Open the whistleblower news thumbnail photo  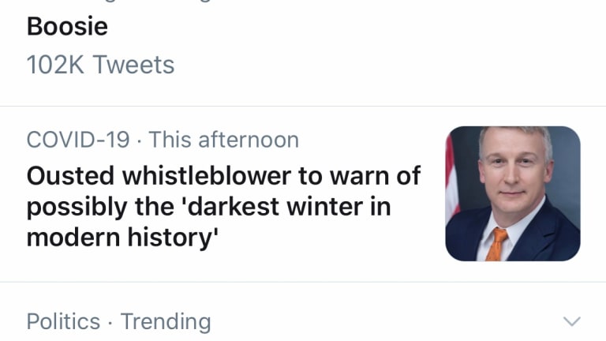pos(513,193)
